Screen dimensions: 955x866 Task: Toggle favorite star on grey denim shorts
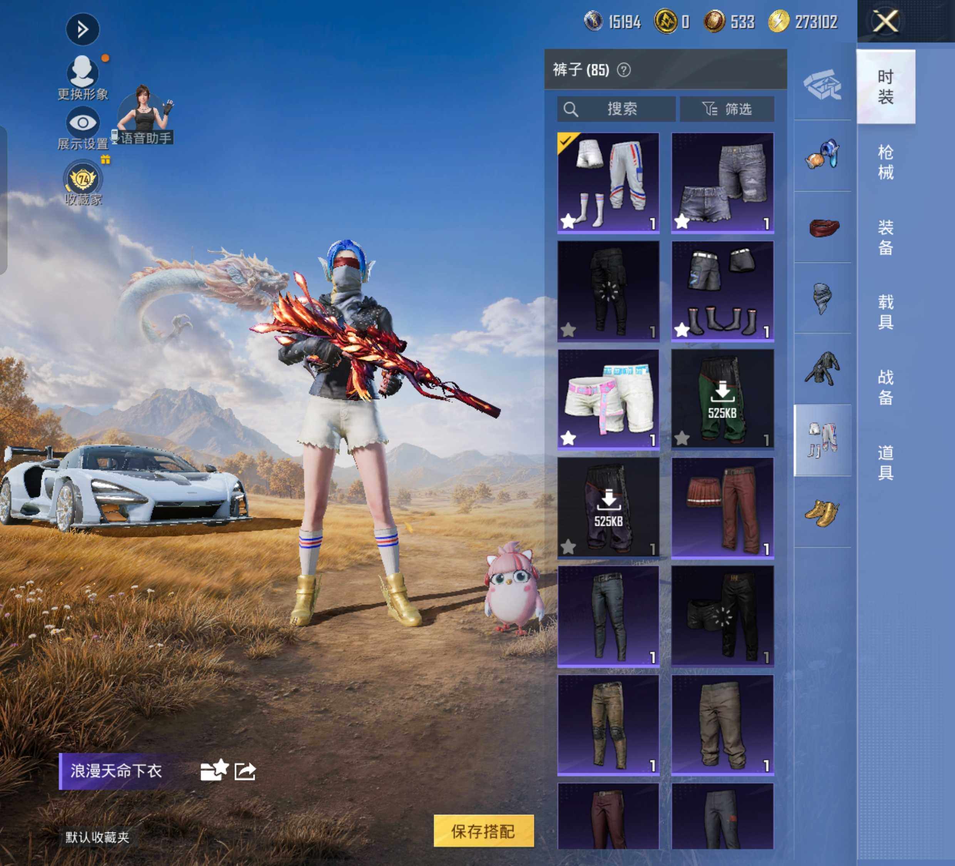pyautogui.click(x=682, y=221)
